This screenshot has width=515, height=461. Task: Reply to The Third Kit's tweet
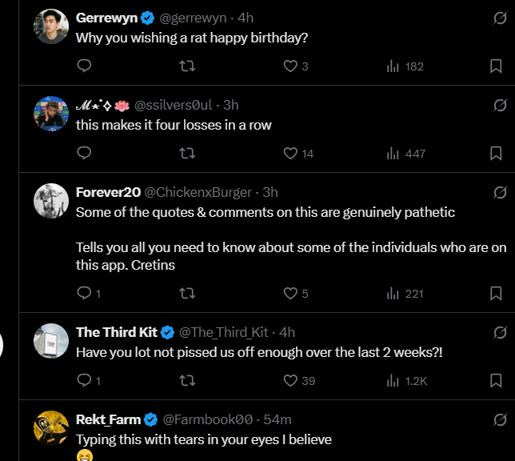[x=84, y=381]
